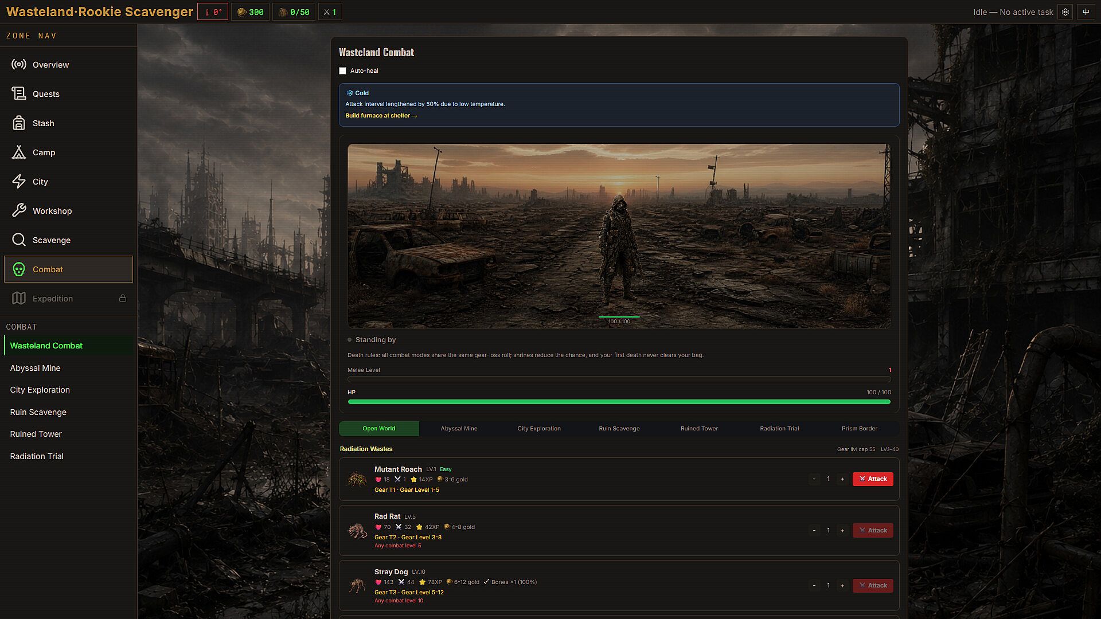Click the Quests scroll icon
The height and width of the screenshot is (619, 1101).
[19, 94]
